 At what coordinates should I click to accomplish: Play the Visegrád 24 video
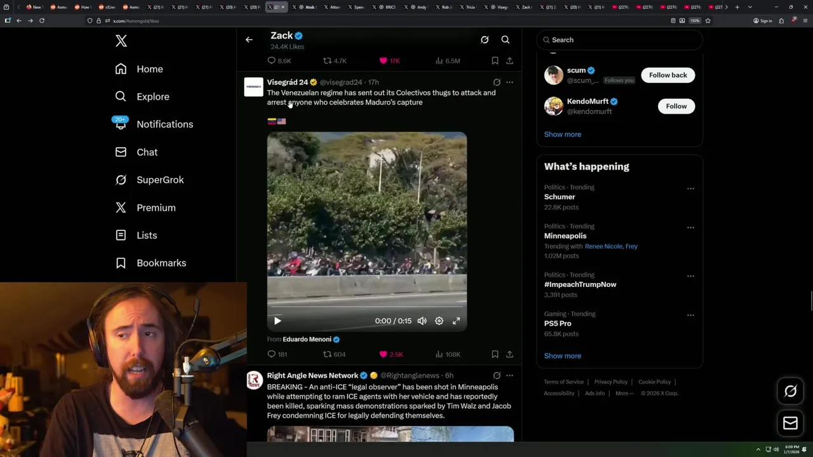[278, 321]
